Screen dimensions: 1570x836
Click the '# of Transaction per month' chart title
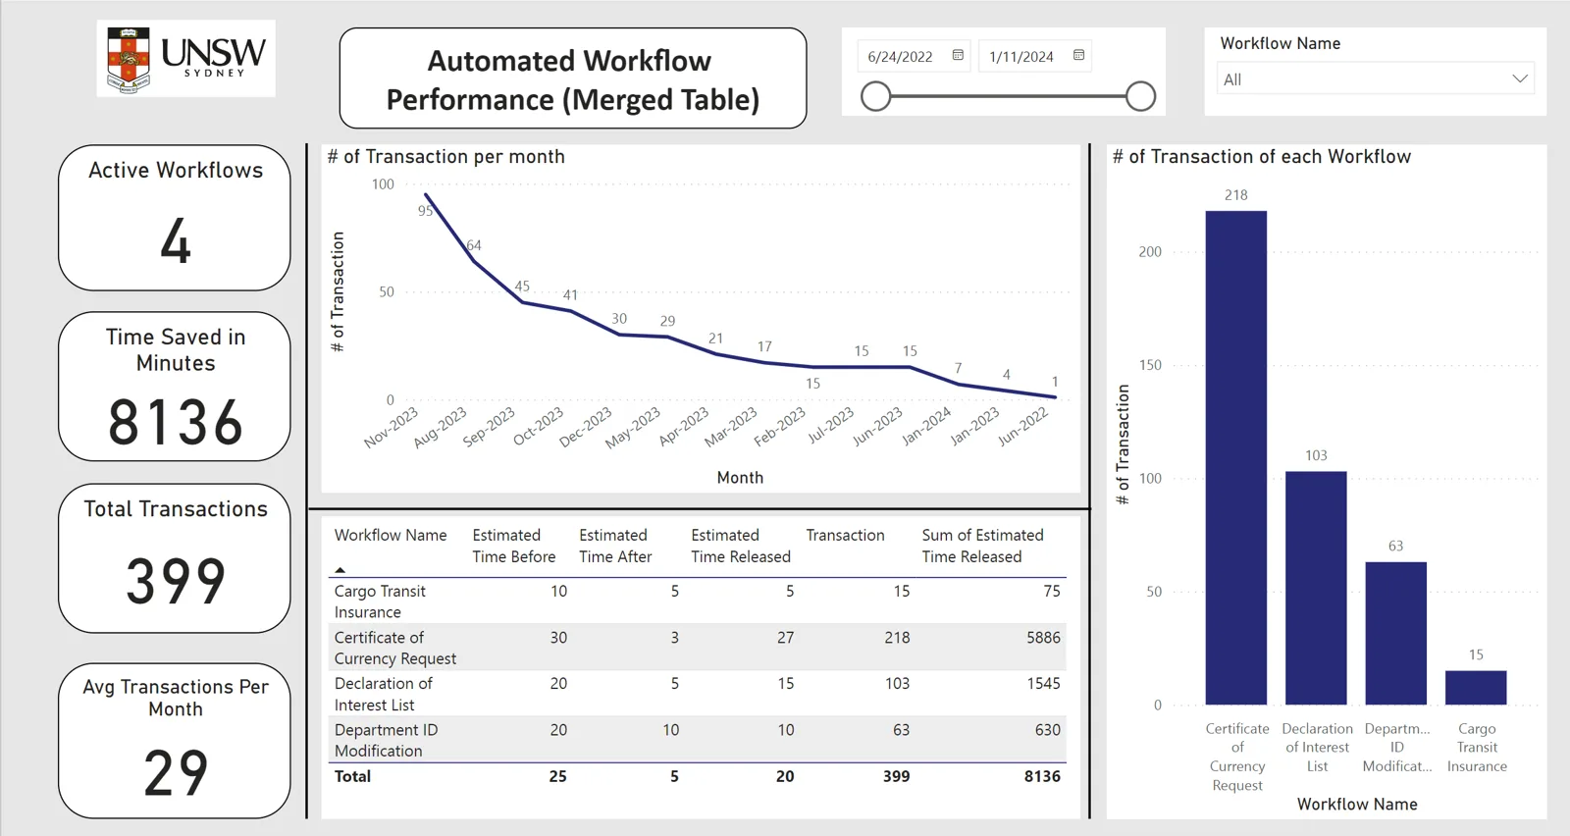click(445, 156)
